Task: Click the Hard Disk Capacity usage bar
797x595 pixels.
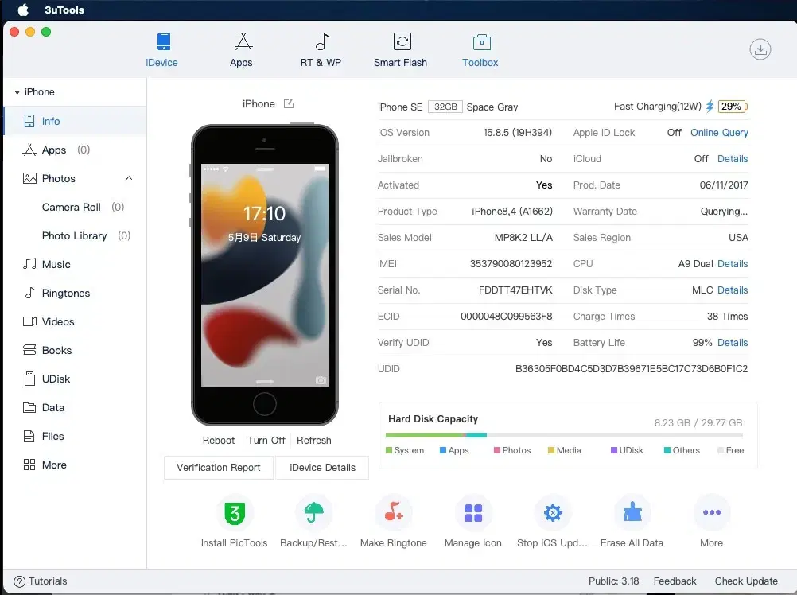Action: click(x=564, y=435)
